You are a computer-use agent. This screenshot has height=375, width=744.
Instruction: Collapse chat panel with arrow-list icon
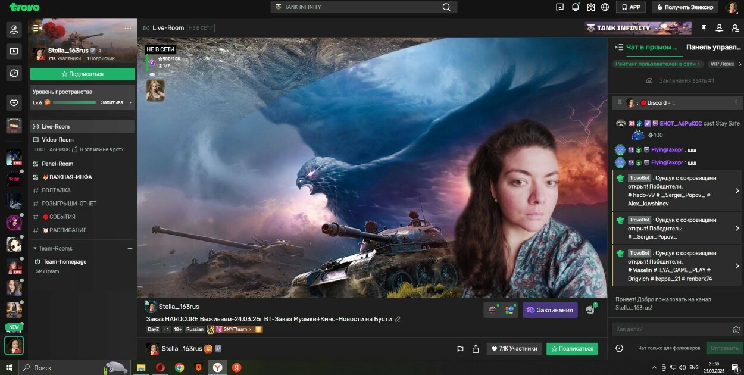619,47
